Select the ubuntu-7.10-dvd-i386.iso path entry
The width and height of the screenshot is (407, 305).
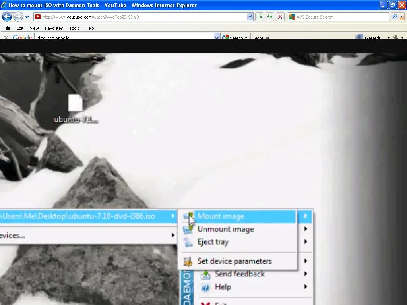tap(88, 216)
